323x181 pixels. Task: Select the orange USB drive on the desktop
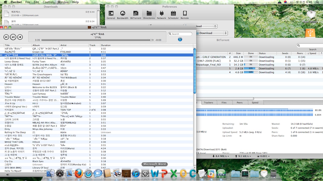310,33
